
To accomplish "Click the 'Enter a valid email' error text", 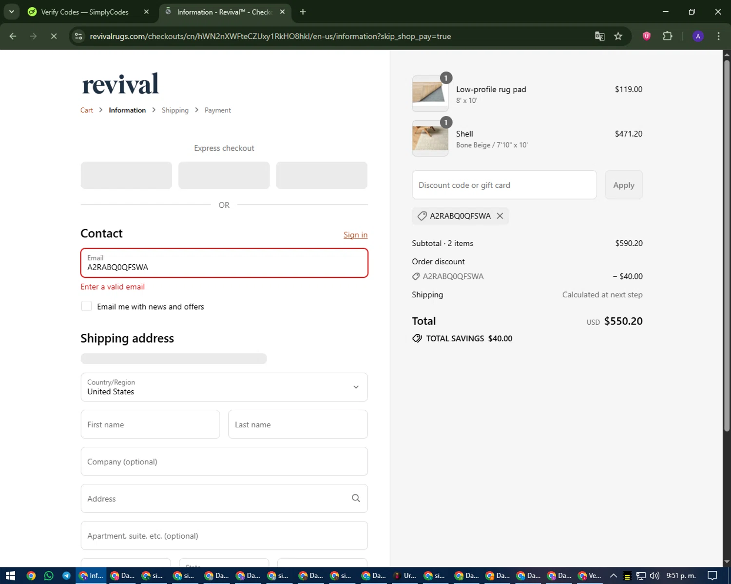I will [113, 287].
